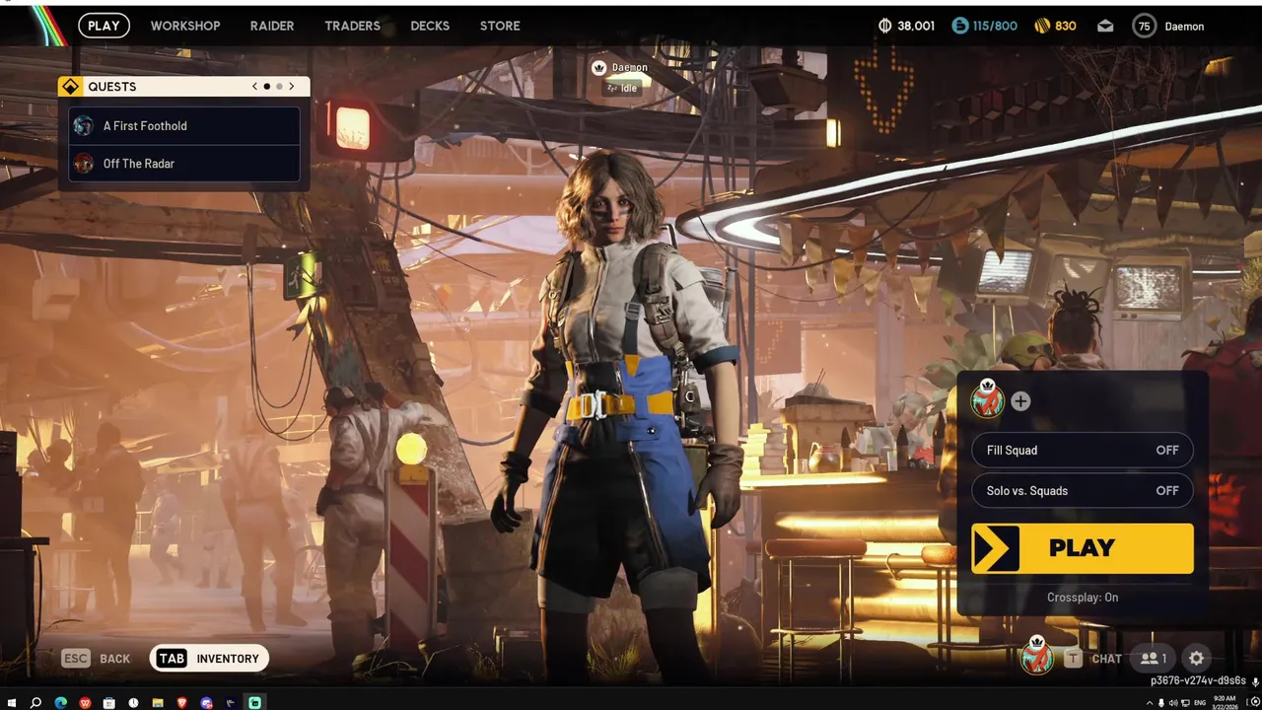This screenshot has height=710, width=1262.
Task: Click the squad leader avatar in the party panel
Action: [987, 399]
